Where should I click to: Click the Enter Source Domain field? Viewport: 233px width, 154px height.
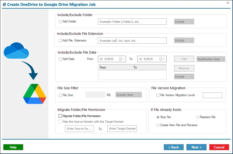coord(79,129)
